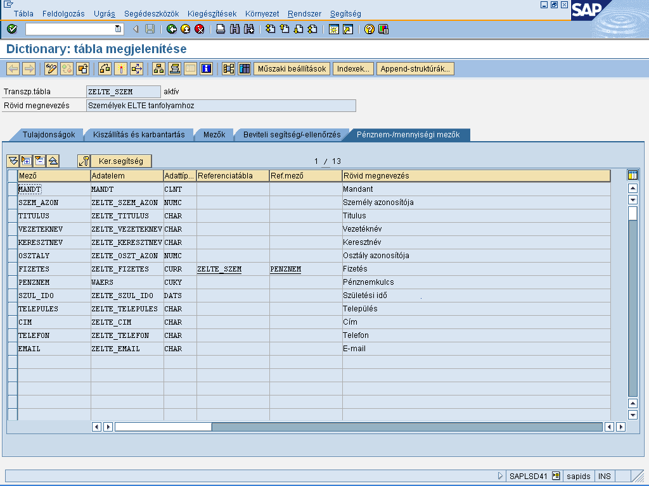Click the Print icon
This screenshot has height=486, width=649.
(x=221, y=29)
